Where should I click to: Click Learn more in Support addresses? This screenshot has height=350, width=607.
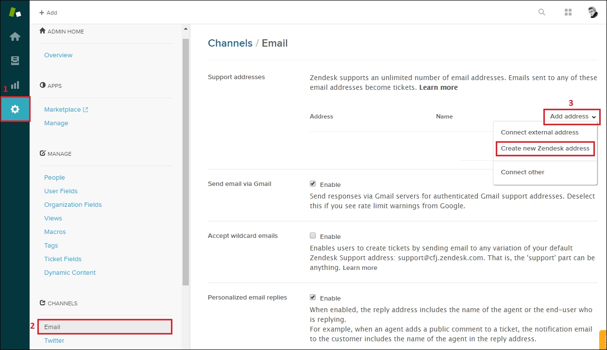tap(438, 87)
